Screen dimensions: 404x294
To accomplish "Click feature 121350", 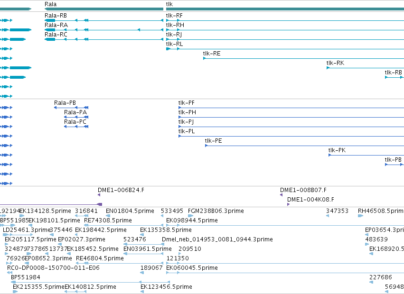I will (x=178, y=258).
